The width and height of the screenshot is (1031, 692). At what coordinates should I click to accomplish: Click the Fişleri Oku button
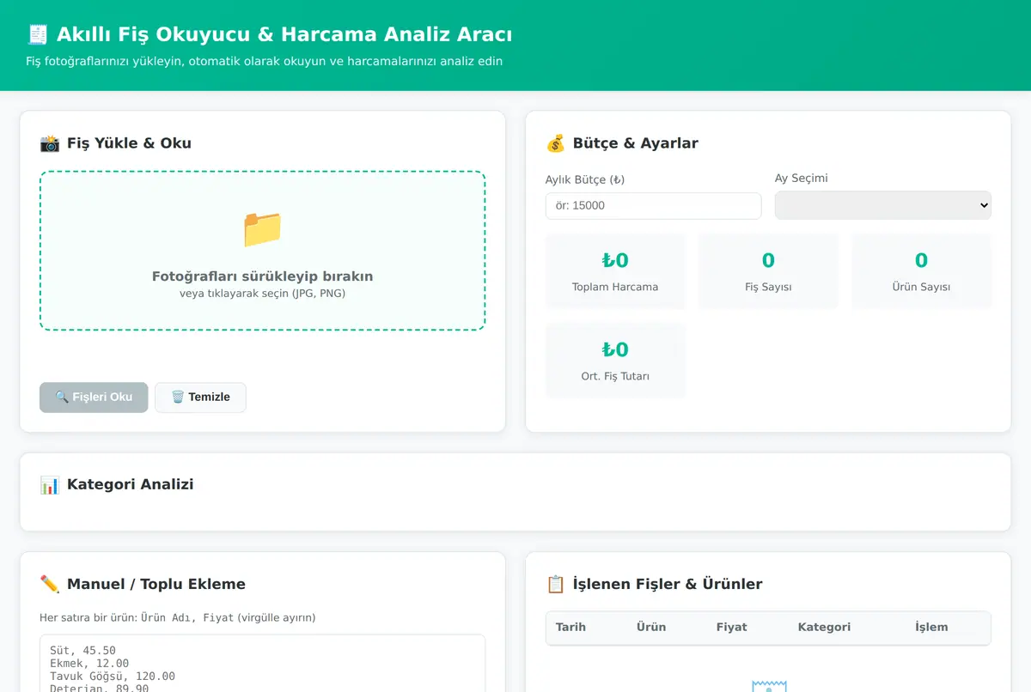click(94, 398)
